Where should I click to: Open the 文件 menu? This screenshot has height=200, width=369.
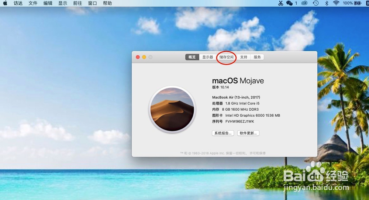[x=33, y=3]
